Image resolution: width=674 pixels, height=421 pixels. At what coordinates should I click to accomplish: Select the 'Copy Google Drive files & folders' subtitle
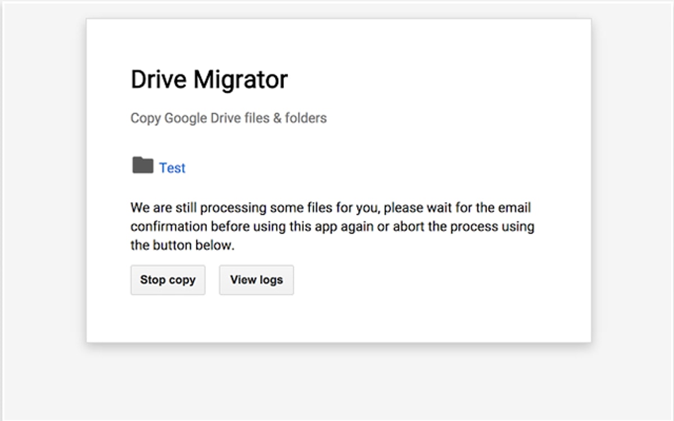[229, 118]
